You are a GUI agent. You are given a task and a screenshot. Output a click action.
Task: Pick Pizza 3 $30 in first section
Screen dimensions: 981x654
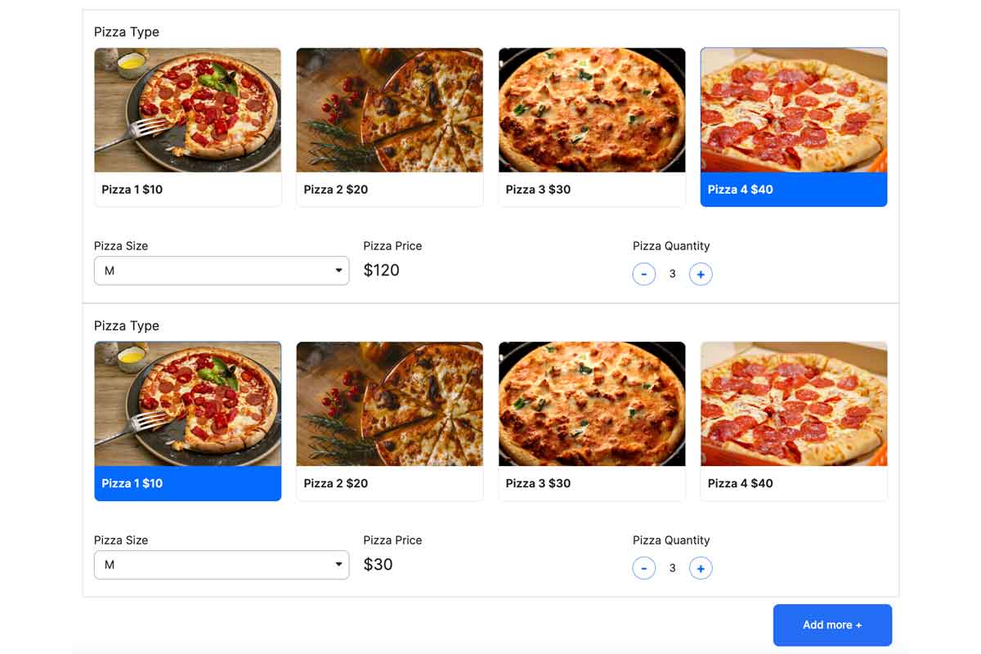592,127
